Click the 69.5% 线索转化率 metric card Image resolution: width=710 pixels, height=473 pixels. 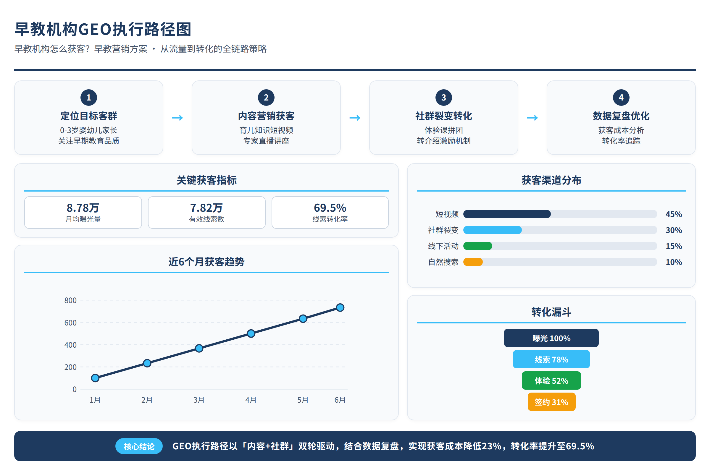click(x=330, y=213)
